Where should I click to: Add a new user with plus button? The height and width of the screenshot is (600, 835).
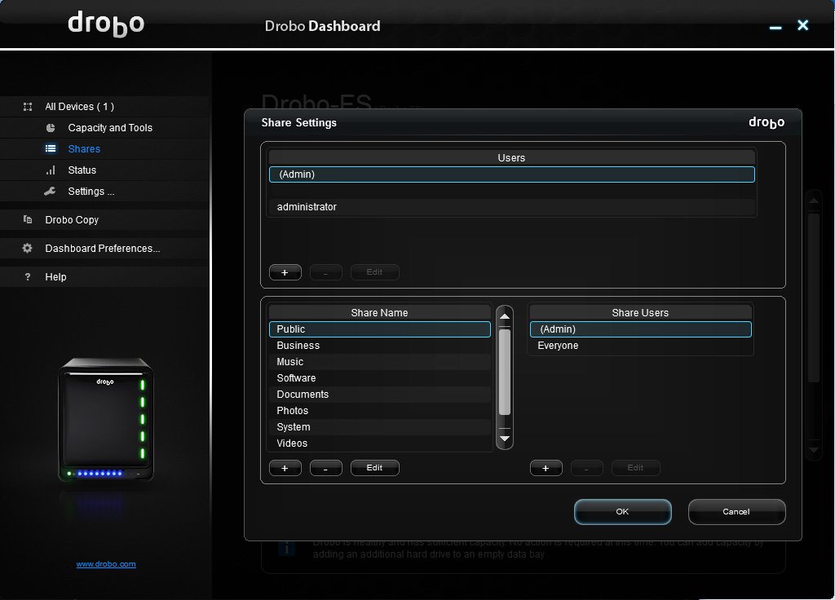[285, 272]
